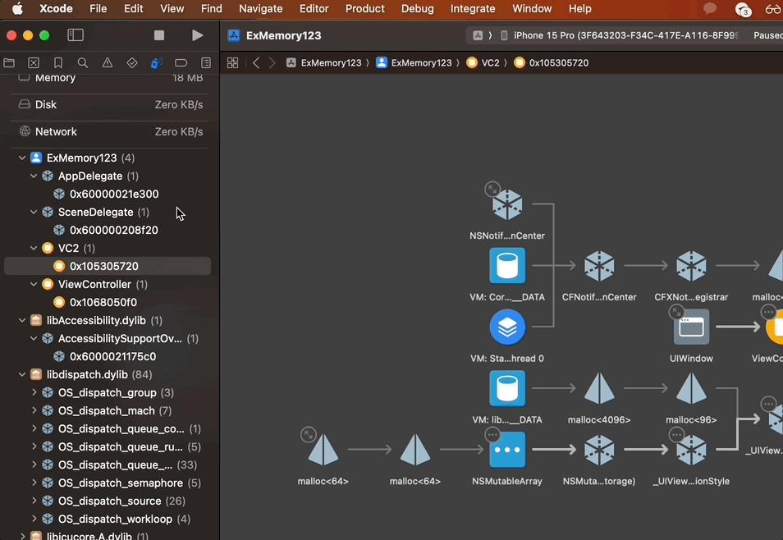Select the UIWindow graph node
This screenshot has width=783, height=540.
(x=691, y=327)
